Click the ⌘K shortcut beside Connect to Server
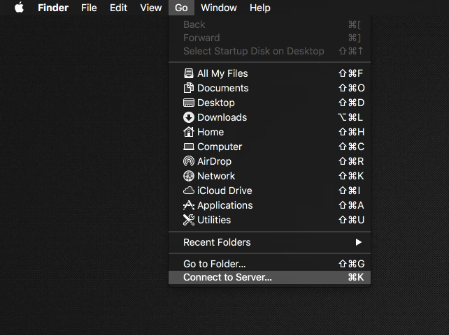 [x=356, y=277]
